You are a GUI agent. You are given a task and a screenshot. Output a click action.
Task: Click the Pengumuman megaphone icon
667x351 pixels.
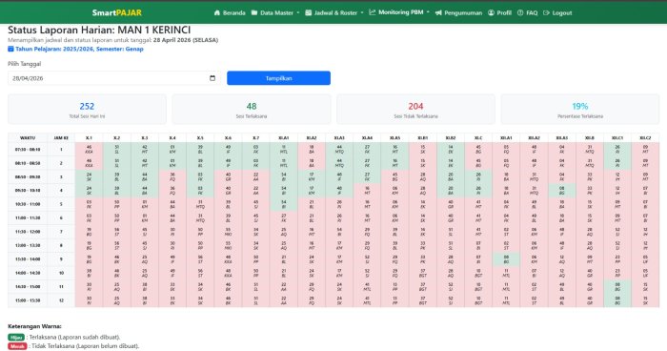pyautogui.click(x=438, y=12)
